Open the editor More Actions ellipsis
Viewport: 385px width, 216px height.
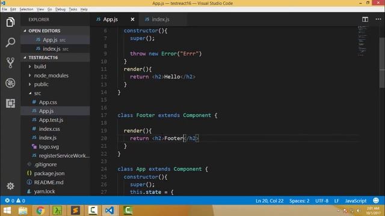pos(378,19)
